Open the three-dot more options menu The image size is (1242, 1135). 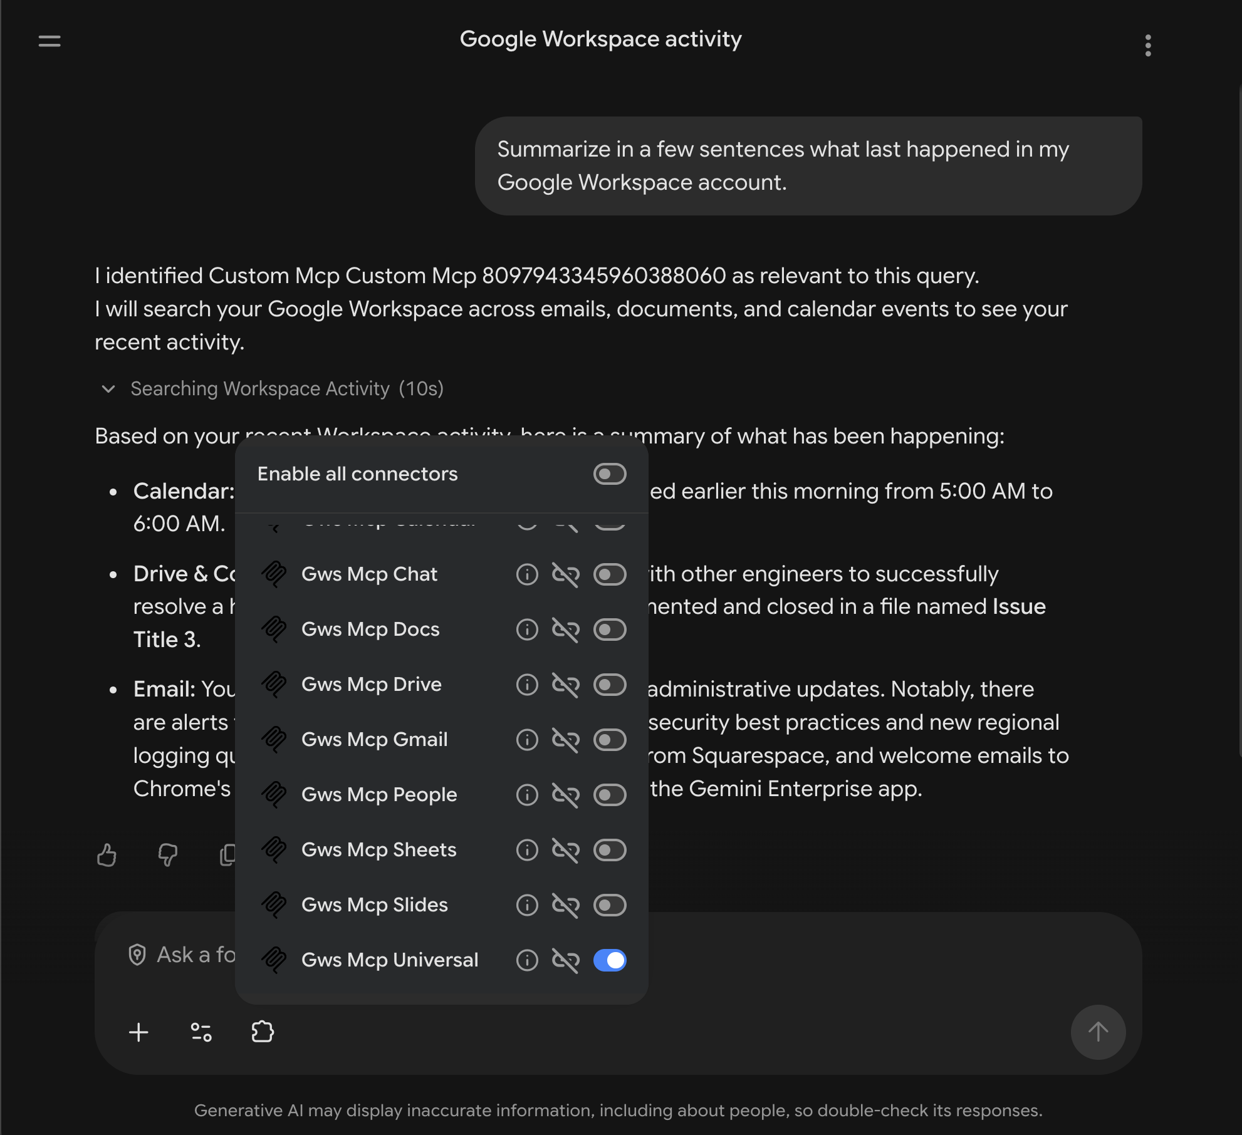(1148, 45)
